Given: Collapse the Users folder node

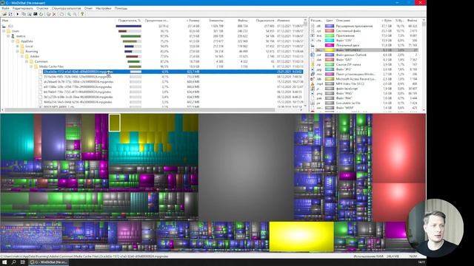Looking at the screenshot, I should coord(4,31).
